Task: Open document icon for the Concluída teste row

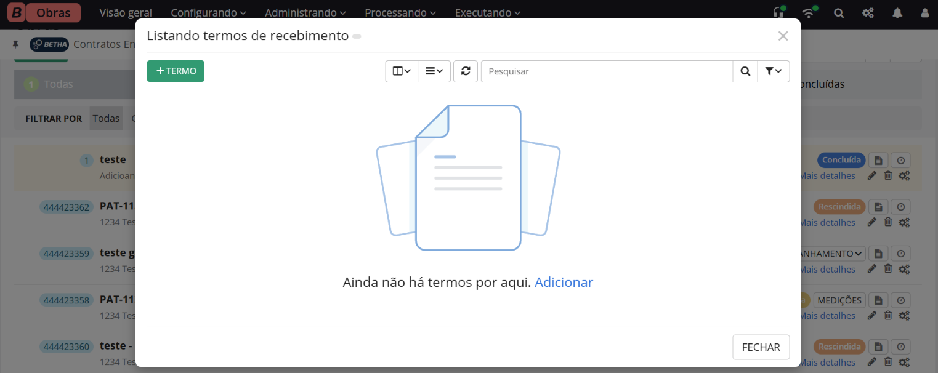Action: (x=879, y=160)
